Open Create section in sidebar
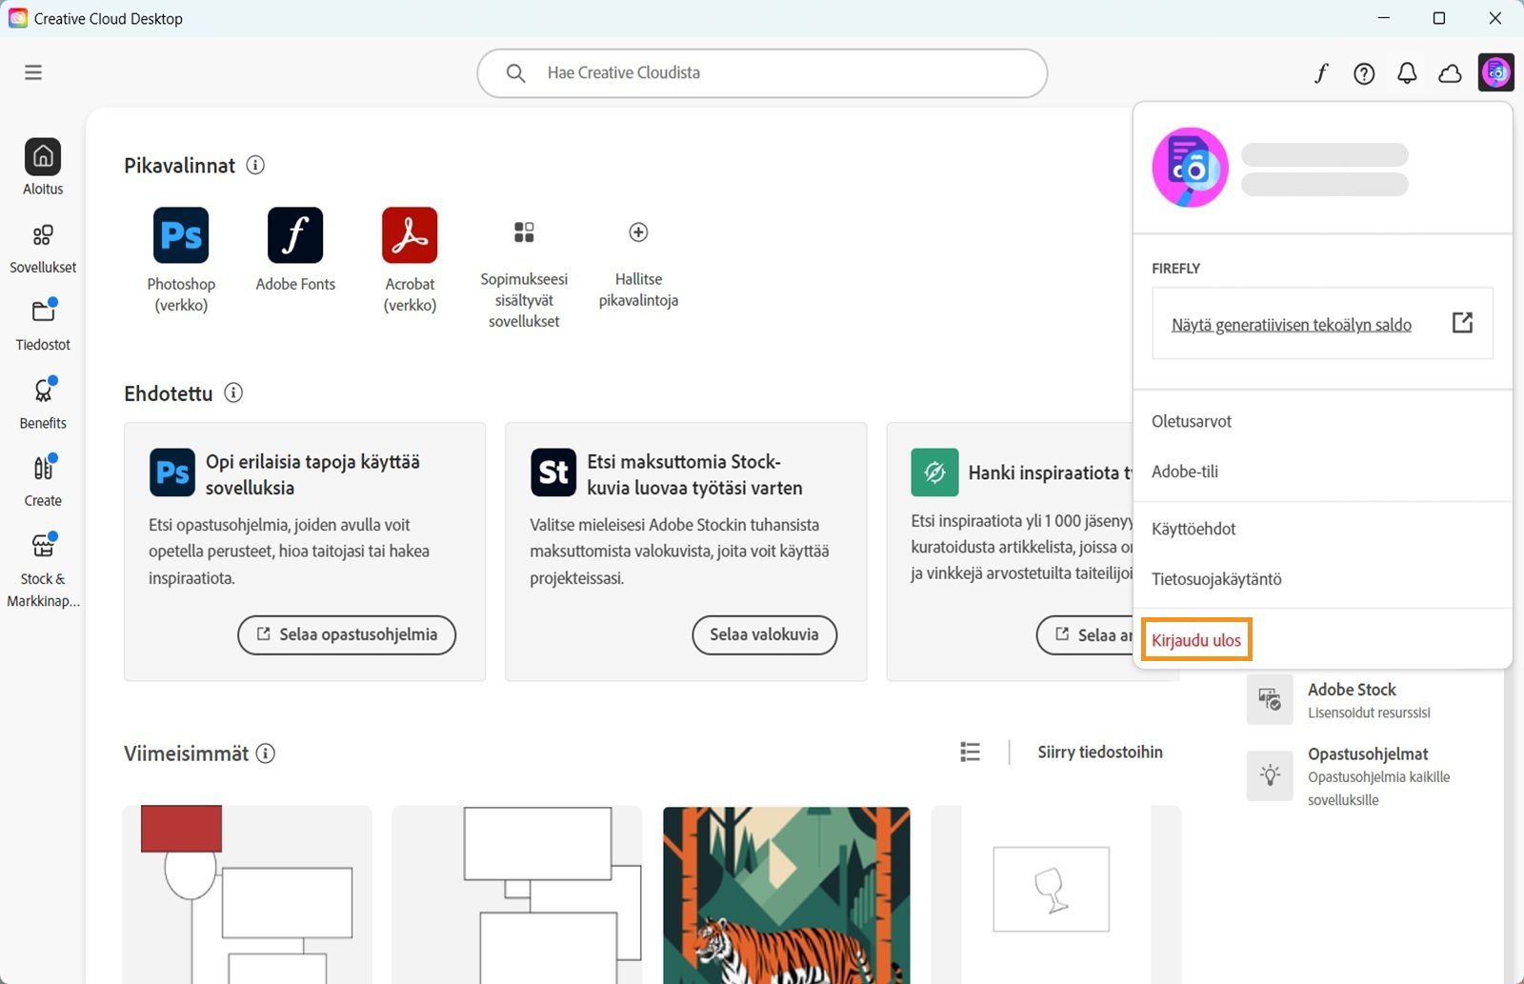 [43, 481]
